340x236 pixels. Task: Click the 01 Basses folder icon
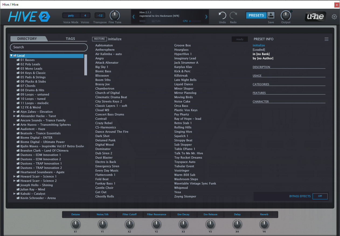(x=18, y=60)
